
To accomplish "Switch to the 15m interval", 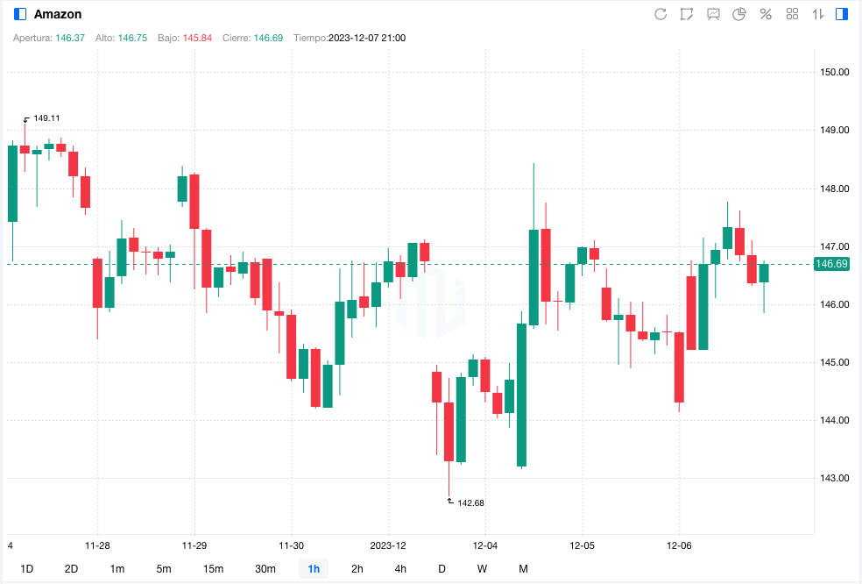I will [213, 569].
